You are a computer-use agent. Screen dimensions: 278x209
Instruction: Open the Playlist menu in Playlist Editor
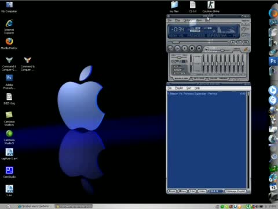[179, 88]
